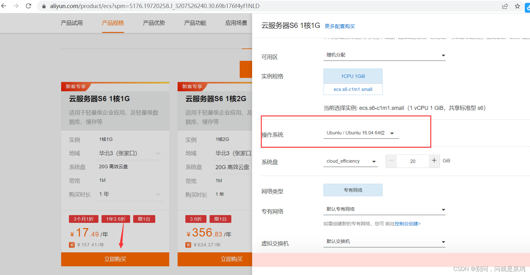Reload the page with refresh icon
The height and width of the screenshot is (275, 530).
[29, 6]
